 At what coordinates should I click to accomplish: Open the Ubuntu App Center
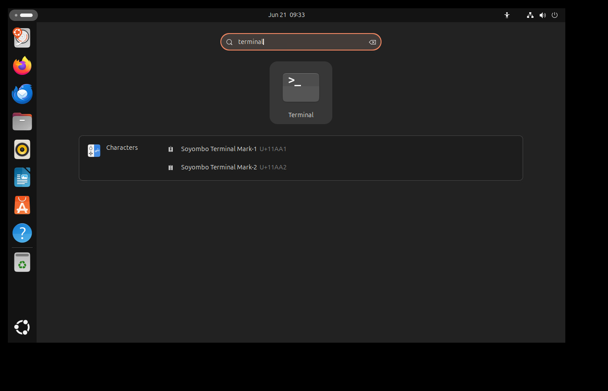22,205
